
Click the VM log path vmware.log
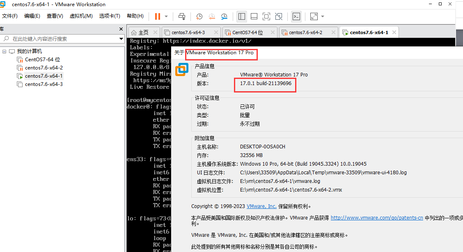tap(280, 181)
